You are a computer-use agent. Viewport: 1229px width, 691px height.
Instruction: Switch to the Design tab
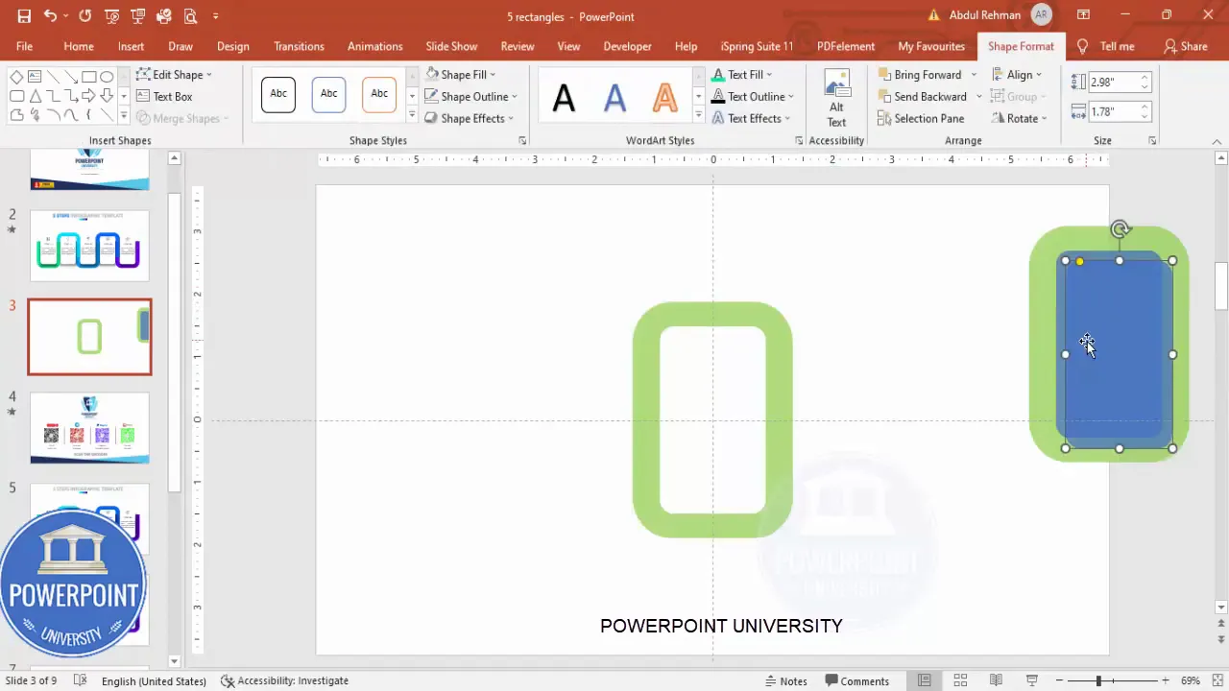(x=232, y=46)
